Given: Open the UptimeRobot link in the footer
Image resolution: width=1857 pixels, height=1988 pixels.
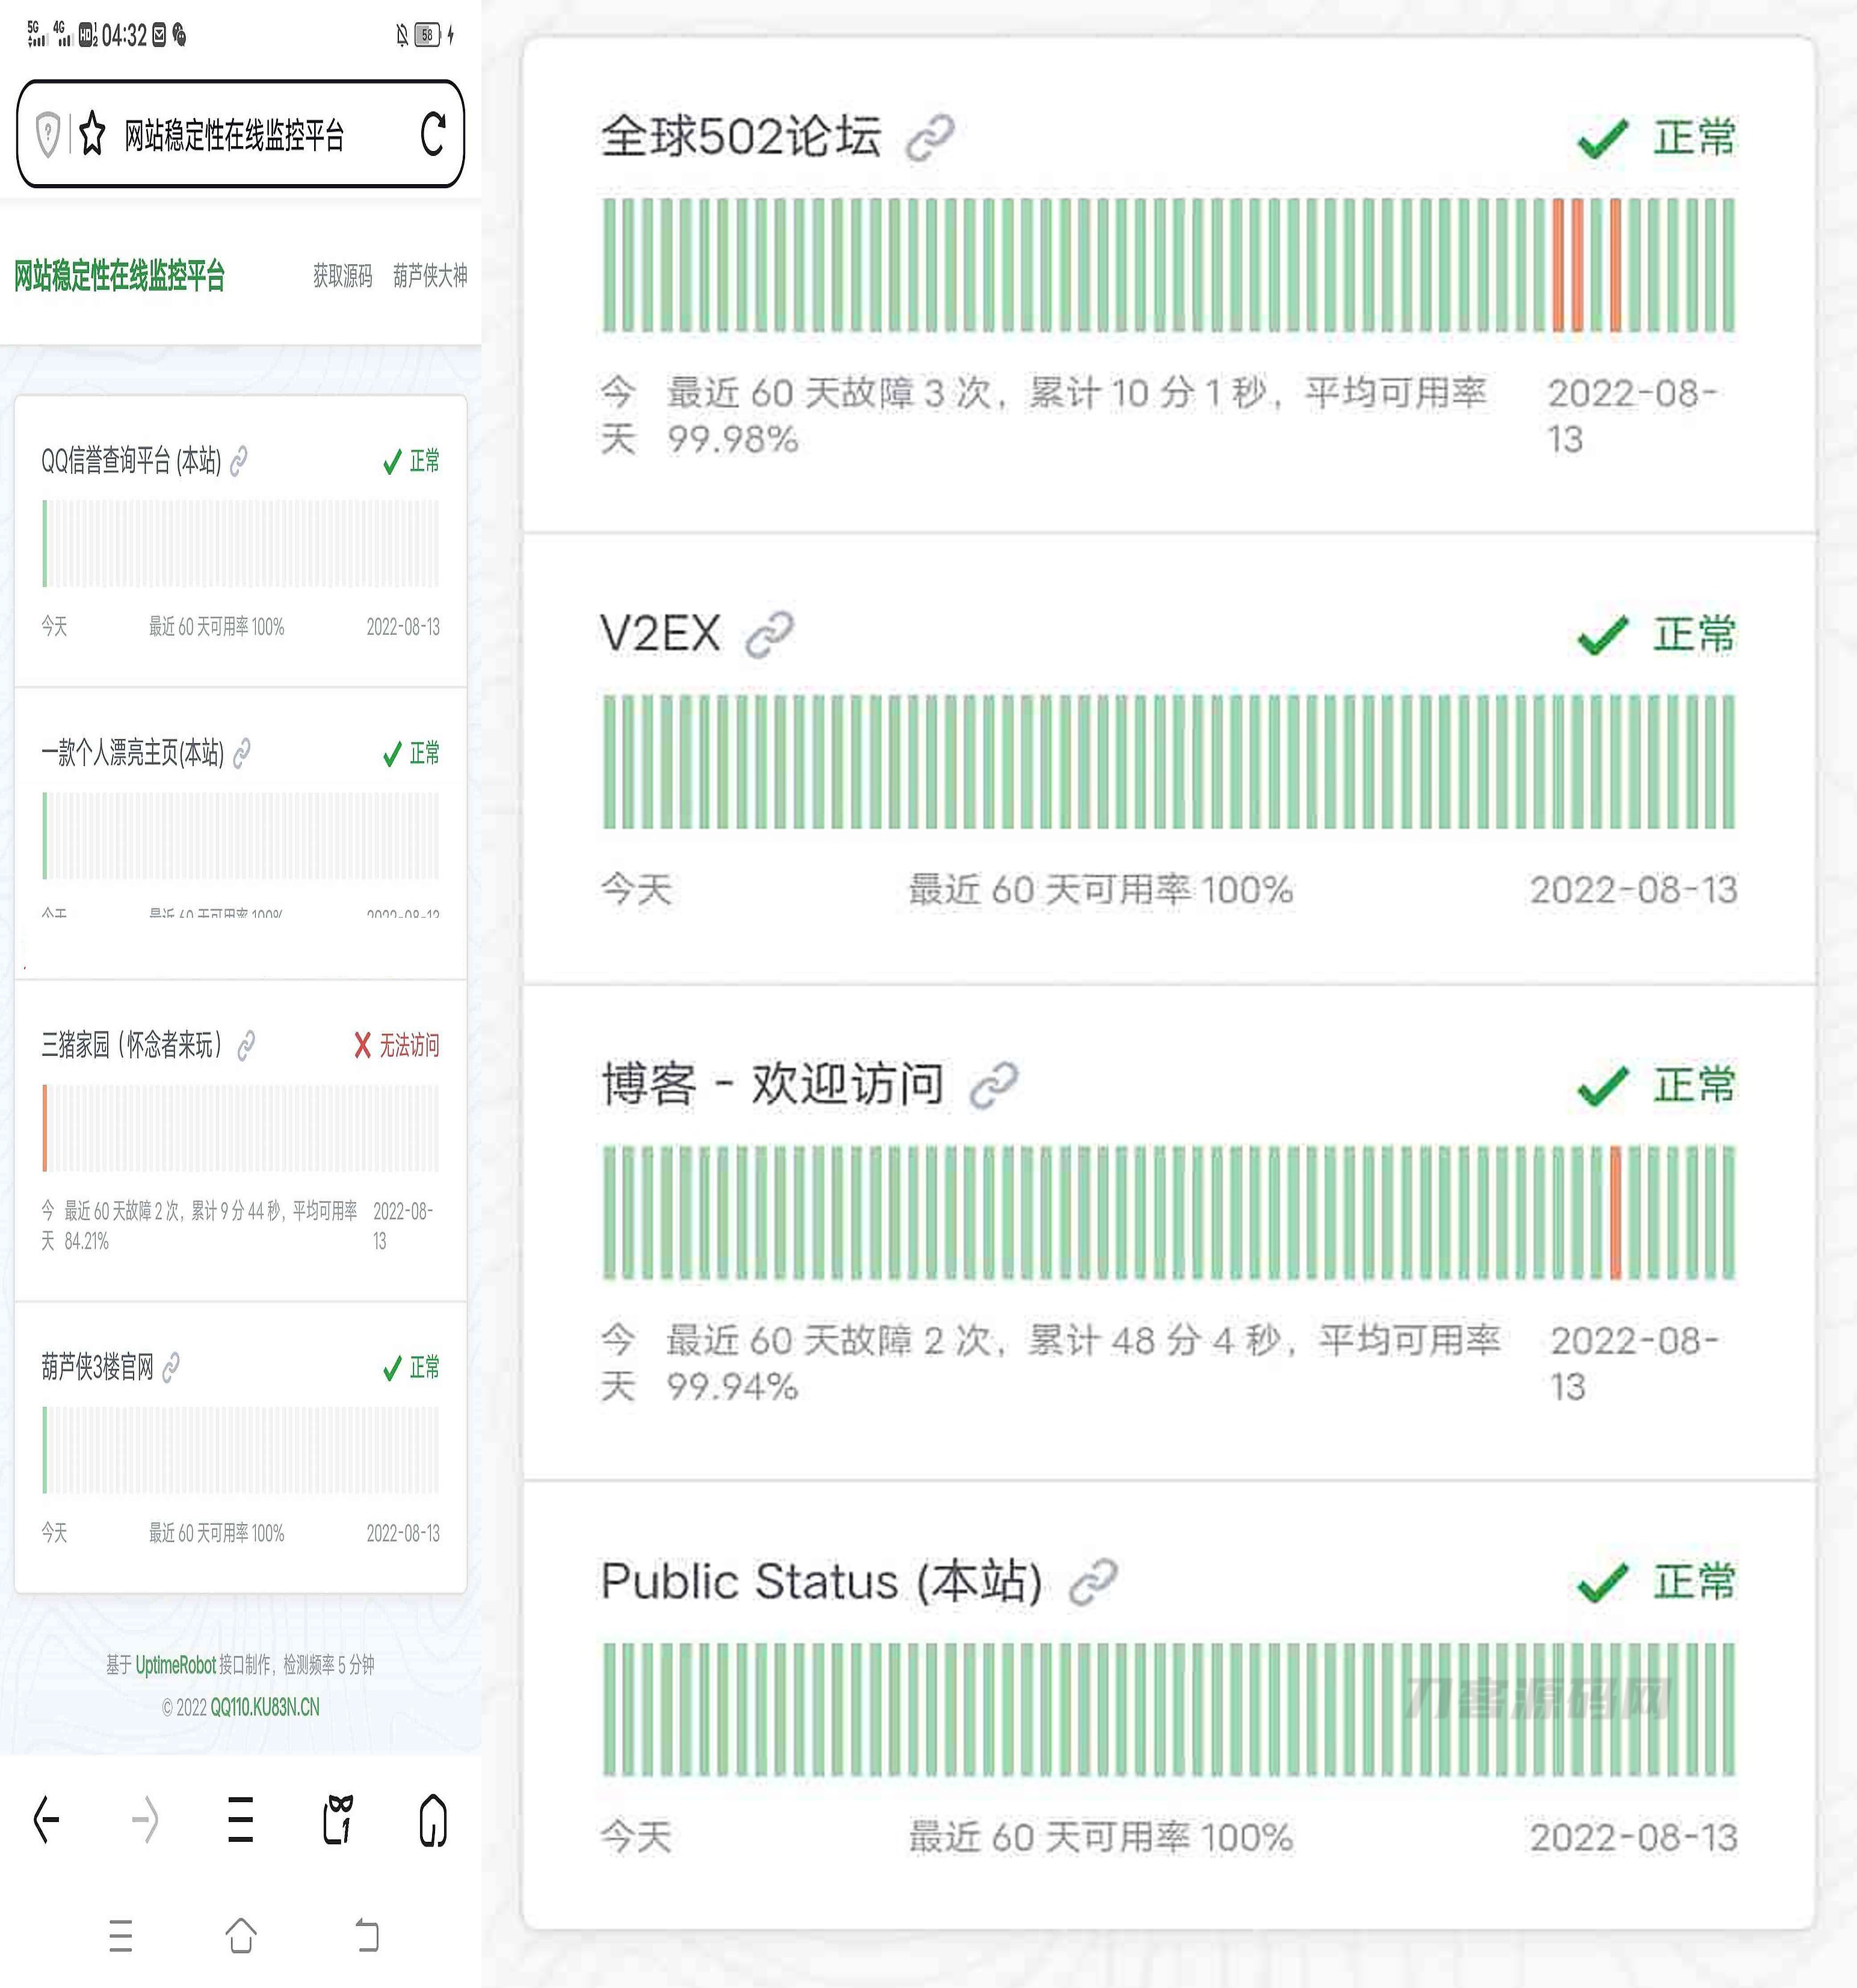Looking at the screenshot, I should (178, 1665).
